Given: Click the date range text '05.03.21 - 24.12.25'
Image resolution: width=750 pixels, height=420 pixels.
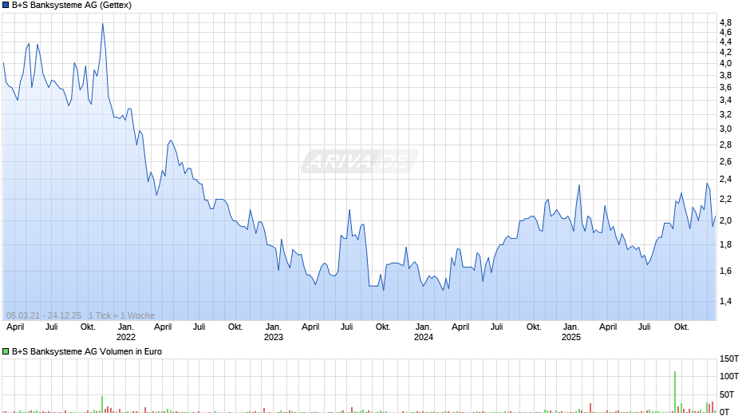Looking at the screenshot, I should (44, 315).
